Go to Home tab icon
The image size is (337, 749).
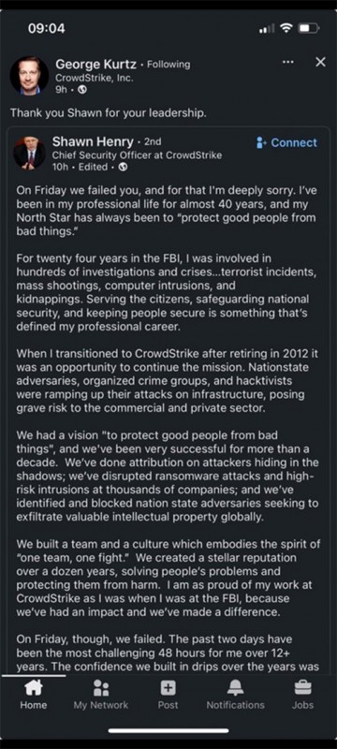point(34,687)
